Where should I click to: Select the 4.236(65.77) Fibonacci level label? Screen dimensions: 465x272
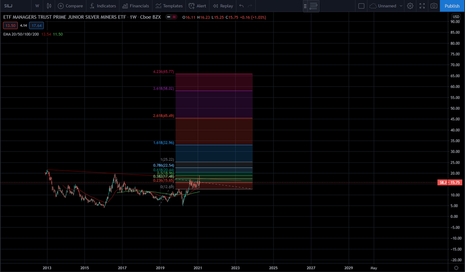pos(164,72)
